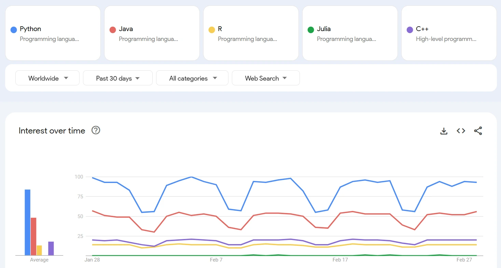Open the Past 30 days dropdown
The height and width of the screenshot is (268, 501).
pos(118,78)
